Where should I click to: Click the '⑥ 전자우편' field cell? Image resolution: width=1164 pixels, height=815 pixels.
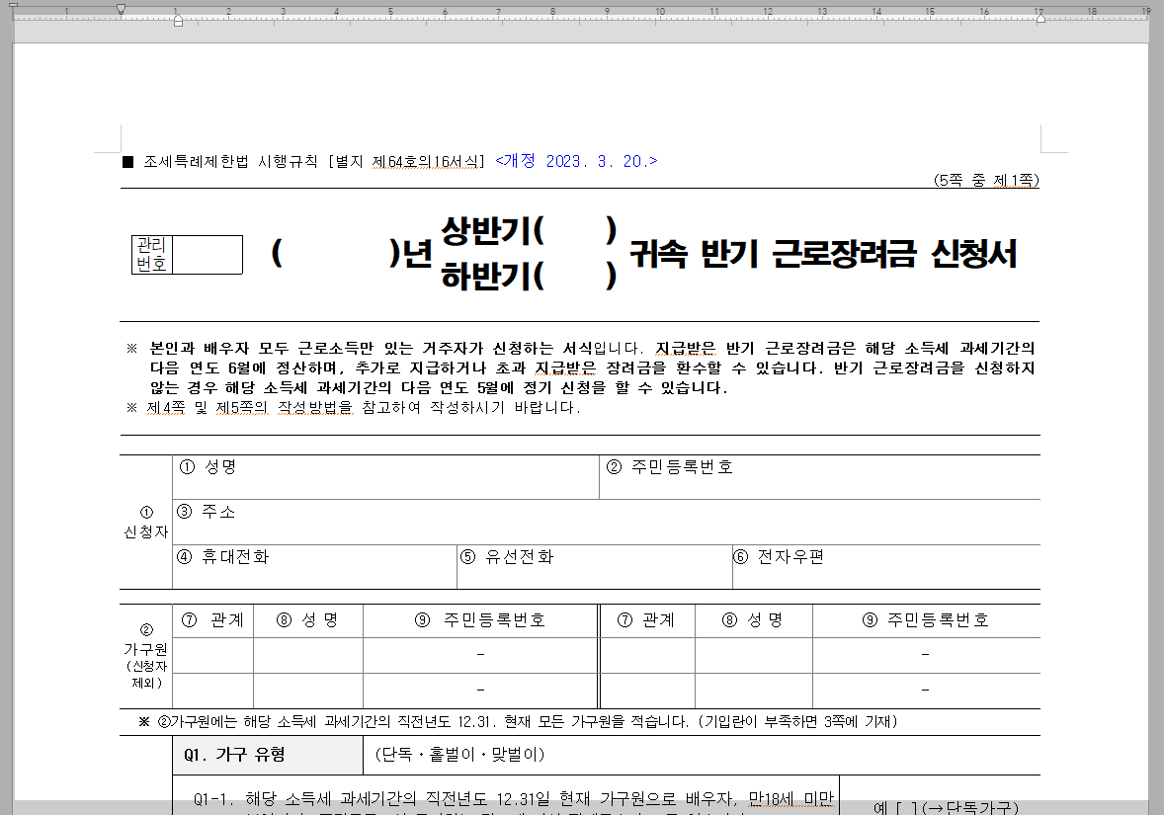(886, 567)
